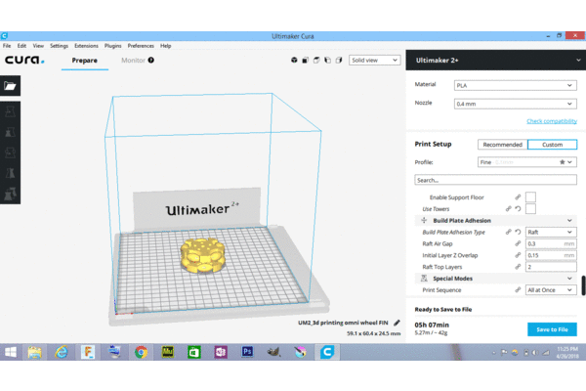586x391 pixels.
Task: Click the Raft Air Gap value field
Action: [551, 243]
